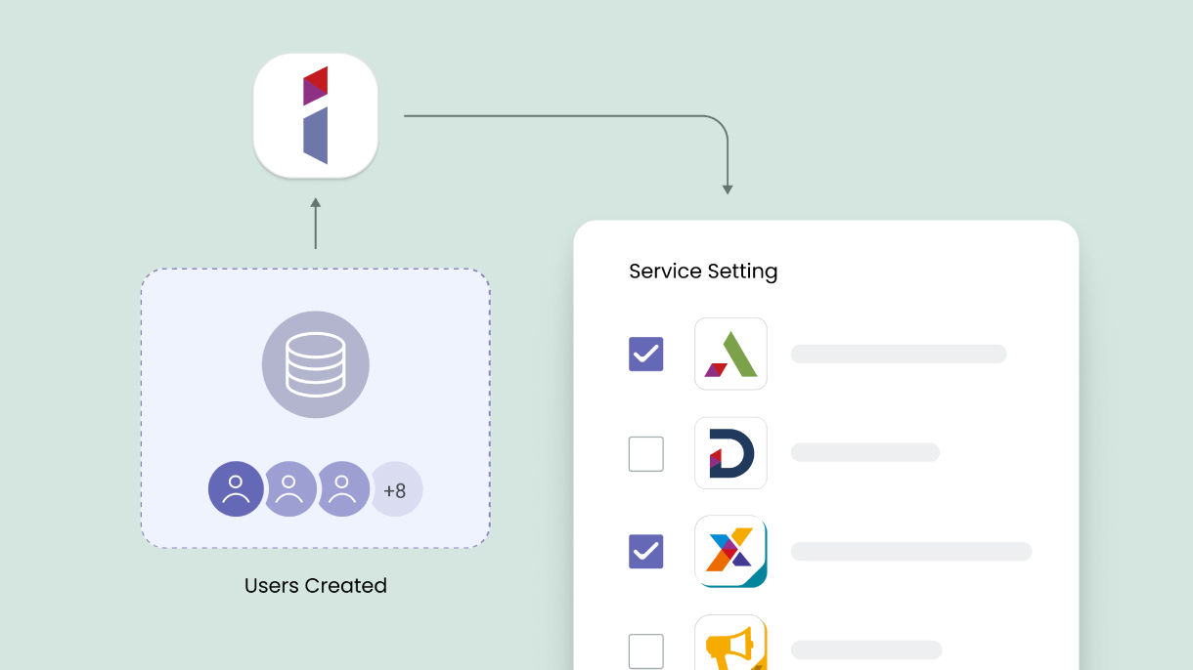This screenshot has width=1193, height=670.
Task: Disable the checkbox beside the X service
Action: [645, 552]
